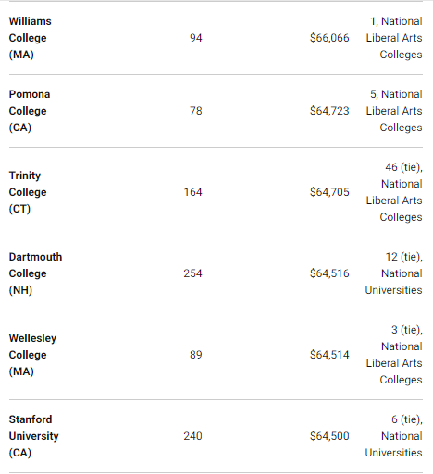Select Dartmouth College tuition $64,516
Screen dimensions: 433x474
(x=329, y=273)
